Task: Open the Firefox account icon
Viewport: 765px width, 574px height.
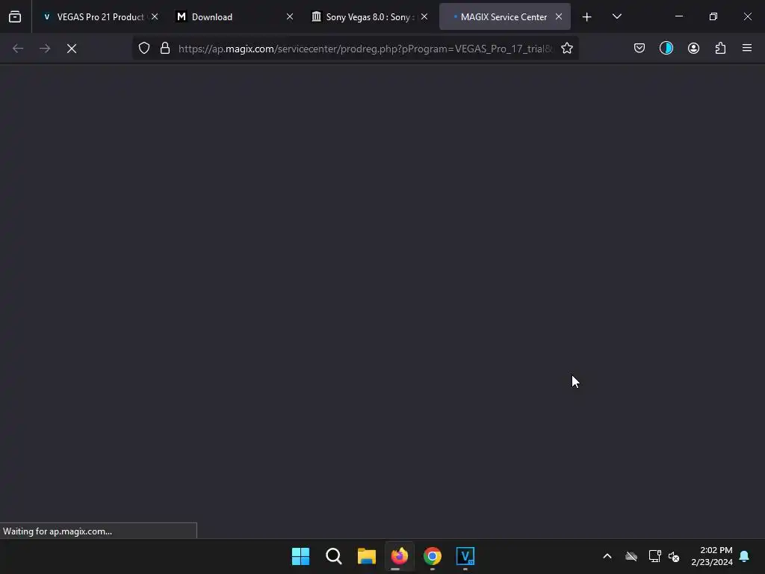Action: pos(693,48)
